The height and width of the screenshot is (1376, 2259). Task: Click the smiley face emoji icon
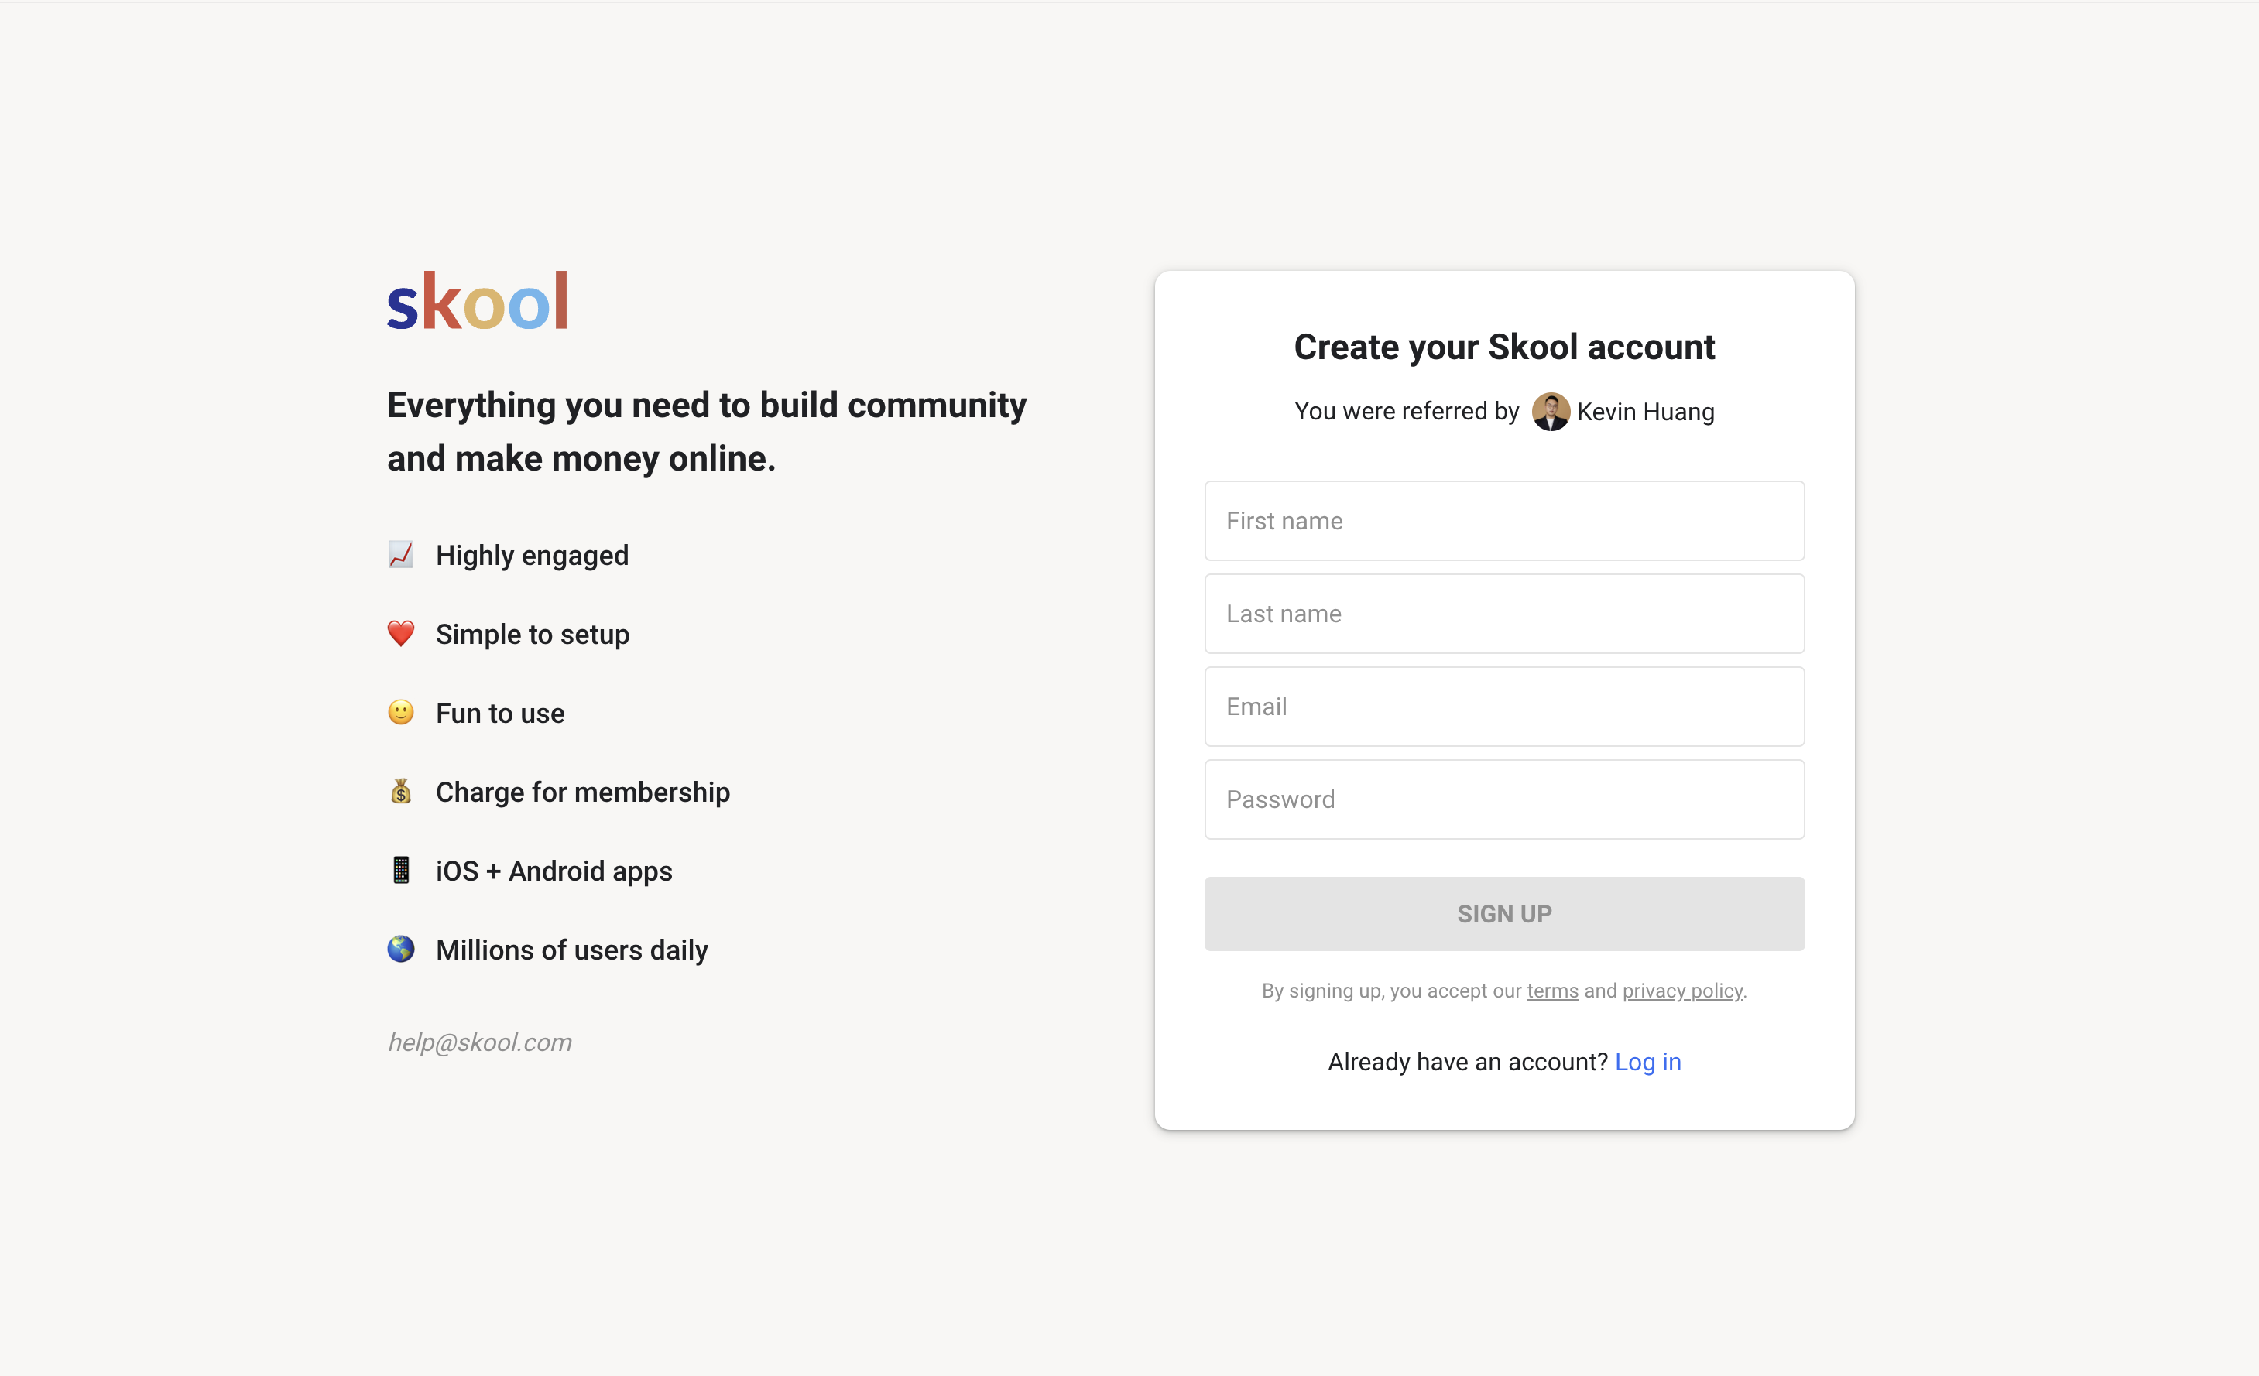click(401, 712)
